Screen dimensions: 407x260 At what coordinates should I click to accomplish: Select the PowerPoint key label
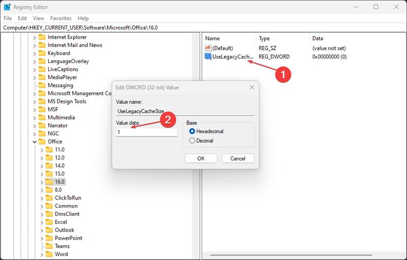click(x=69, y=238)
